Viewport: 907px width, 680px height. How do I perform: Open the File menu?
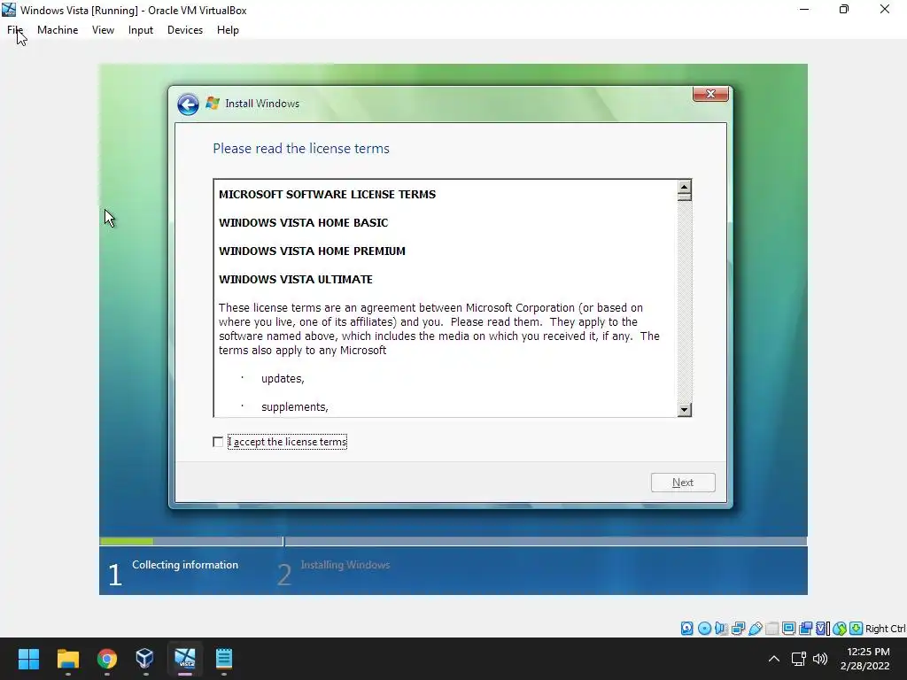click(x=15, y=30)
